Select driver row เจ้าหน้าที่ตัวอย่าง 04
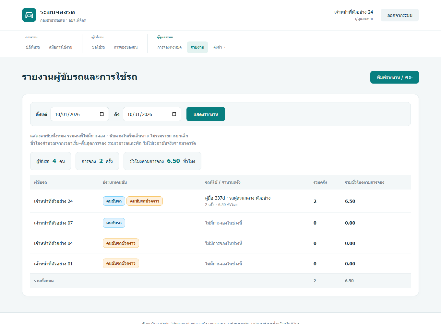 coord(220,243)
